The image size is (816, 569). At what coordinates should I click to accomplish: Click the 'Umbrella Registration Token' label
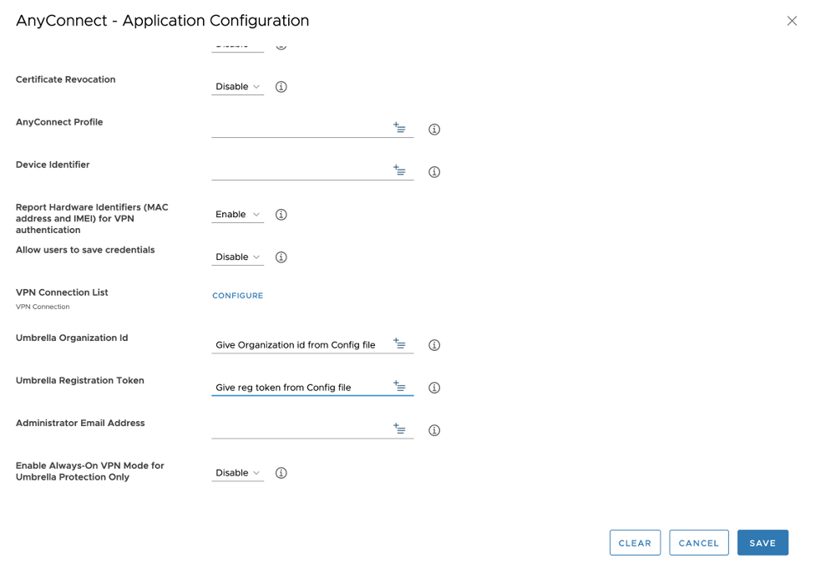click(80, 380)
